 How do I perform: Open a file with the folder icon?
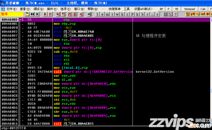[x=27, y=14]
